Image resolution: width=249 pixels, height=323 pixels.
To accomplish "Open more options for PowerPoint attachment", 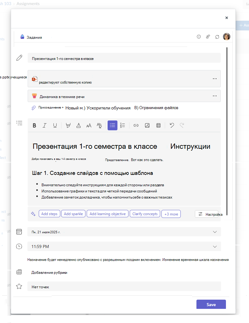I will (x=215, y=79).
